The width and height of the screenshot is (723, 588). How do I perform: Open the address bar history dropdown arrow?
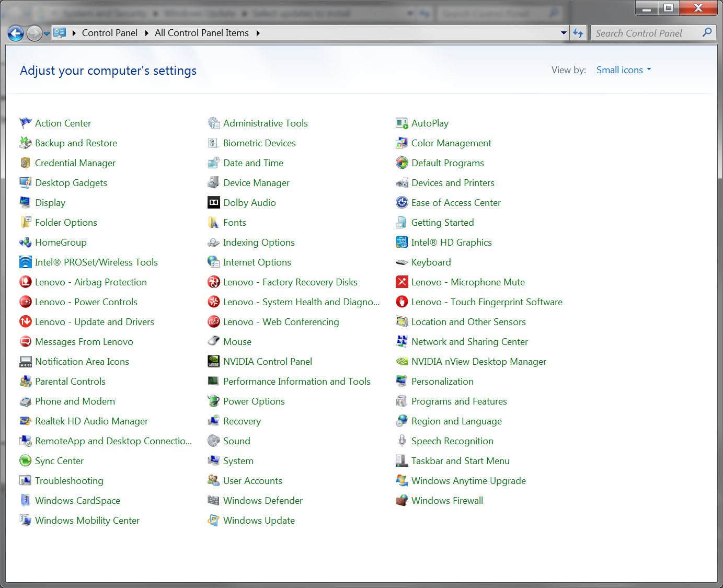(564, 33)
